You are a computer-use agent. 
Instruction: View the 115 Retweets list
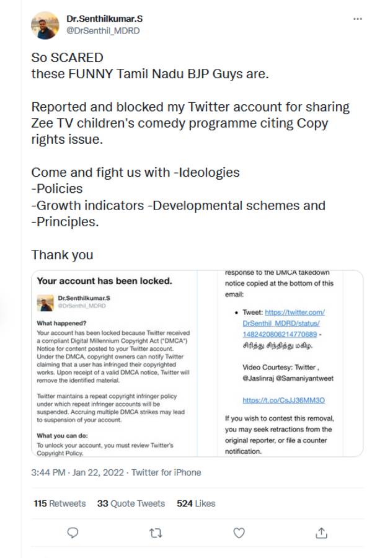point(60,503)
